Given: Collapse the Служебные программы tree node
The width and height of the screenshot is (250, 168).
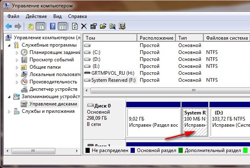Looking at the screenshot, I should click(x=9, y=45).
